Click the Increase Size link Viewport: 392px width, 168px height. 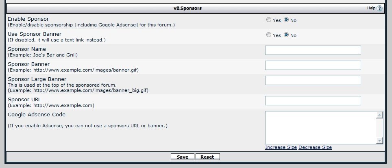281,147
